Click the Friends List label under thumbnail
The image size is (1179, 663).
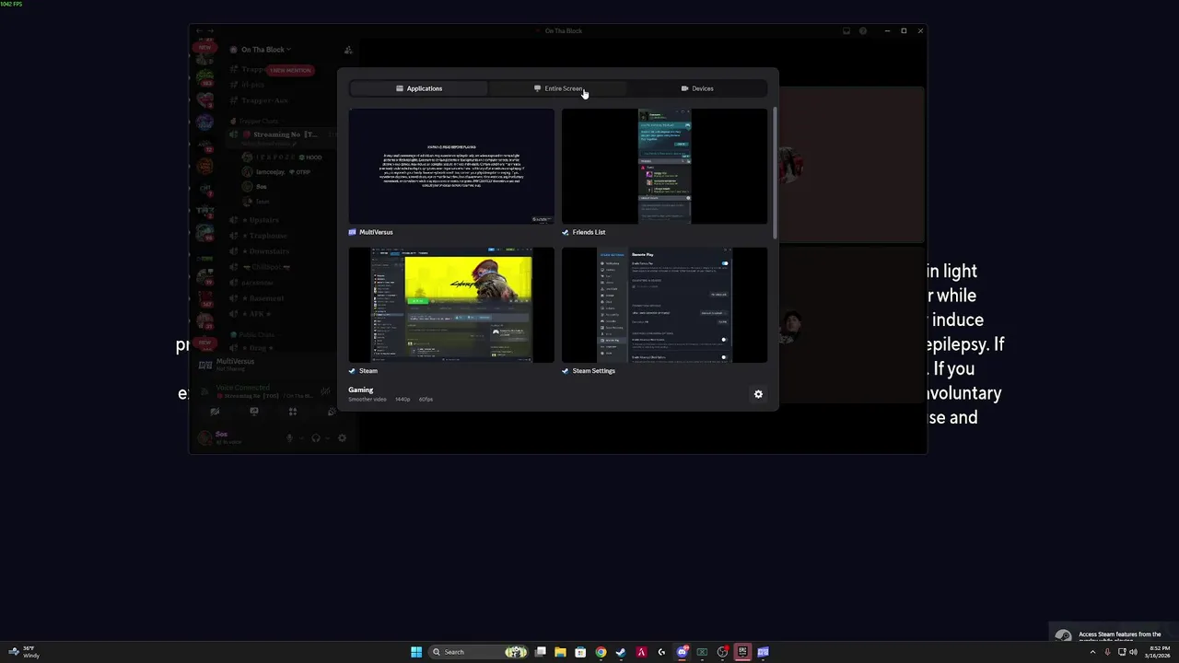tap(589, 232)
